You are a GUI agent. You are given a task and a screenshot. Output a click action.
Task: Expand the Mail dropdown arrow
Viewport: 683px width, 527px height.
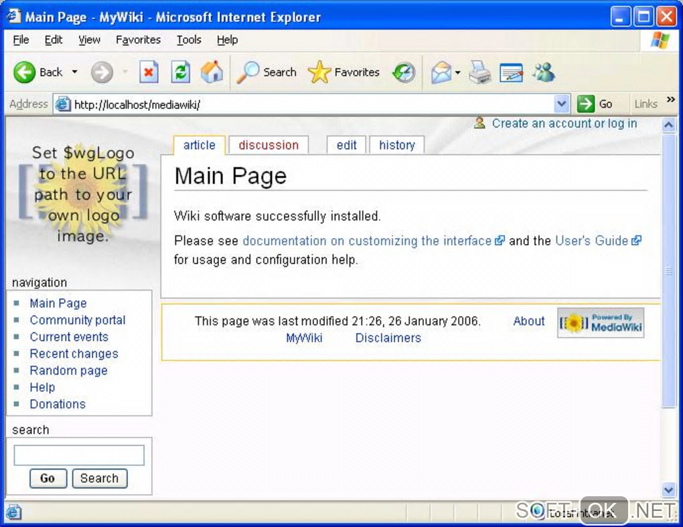coord(457,73)
